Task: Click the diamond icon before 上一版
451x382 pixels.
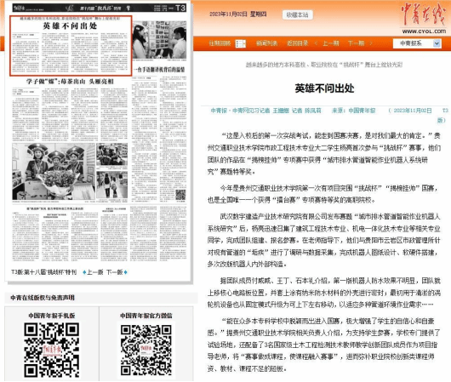Action: [84, 272]
